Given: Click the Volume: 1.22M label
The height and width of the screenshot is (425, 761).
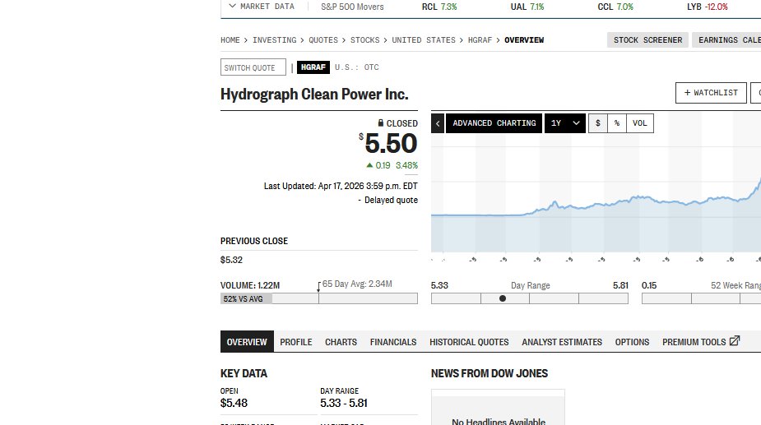Looking at the screenshot, I should coord(250,285).
